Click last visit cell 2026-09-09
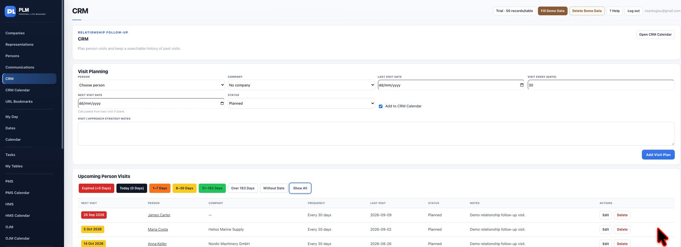Viewport: 681px width, 247px height. [381, 215]
